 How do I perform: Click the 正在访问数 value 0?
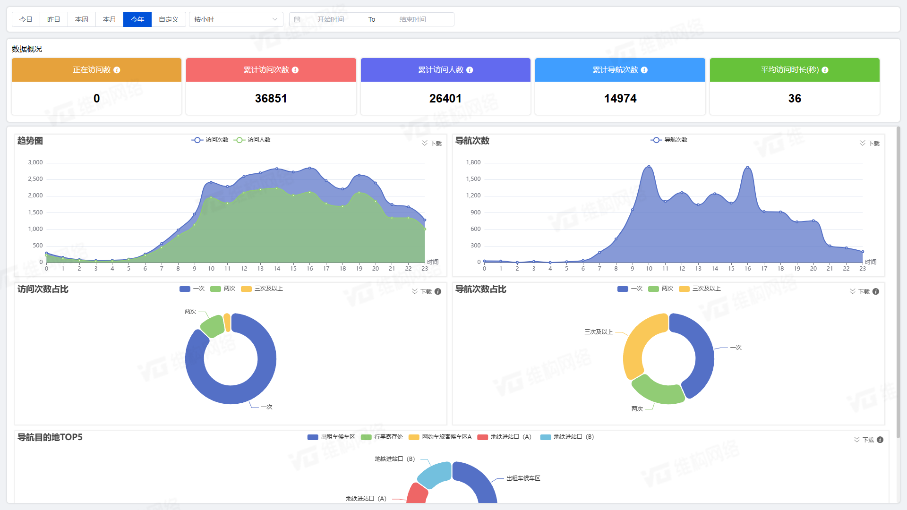(x=96, y=98)
